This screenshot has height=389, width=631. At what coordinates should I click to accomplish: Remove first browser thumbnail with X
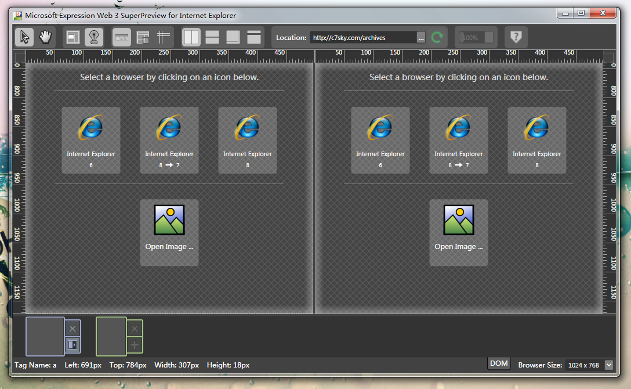[x=72, y=329]
